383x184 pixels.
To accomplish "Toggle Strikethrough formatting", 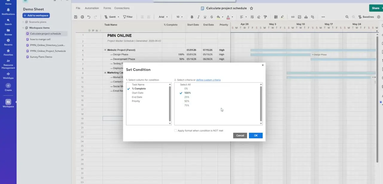I will pos(212,17).
